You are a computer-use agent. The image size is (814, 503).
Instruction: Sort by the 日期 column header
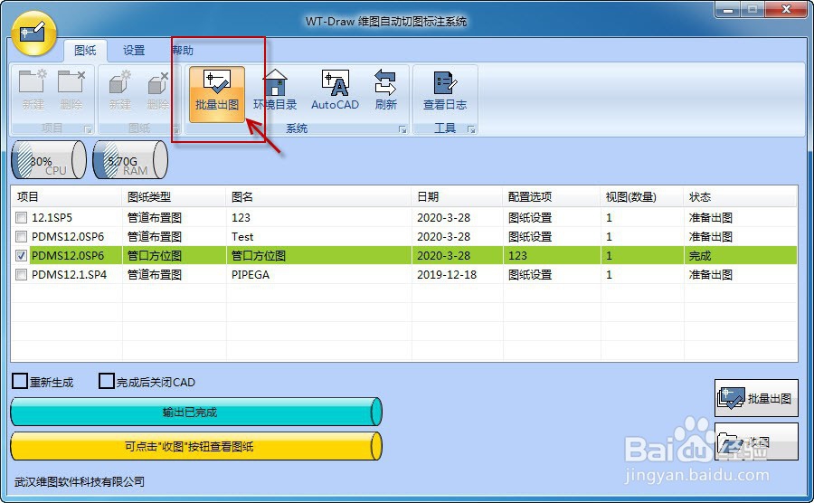coord(458,196)
